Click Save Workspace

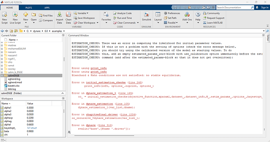[x=84, y=18]
